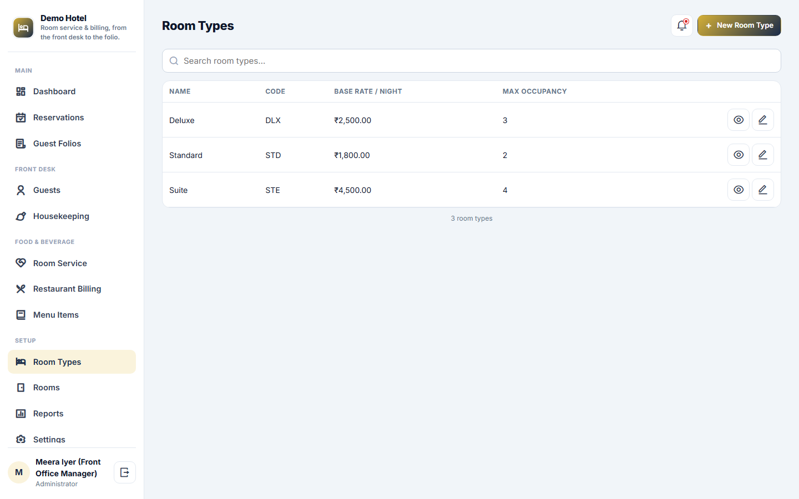
Task: Click the Meera Iyer user name
Action: pyautogui.click(x=68, y=467)
